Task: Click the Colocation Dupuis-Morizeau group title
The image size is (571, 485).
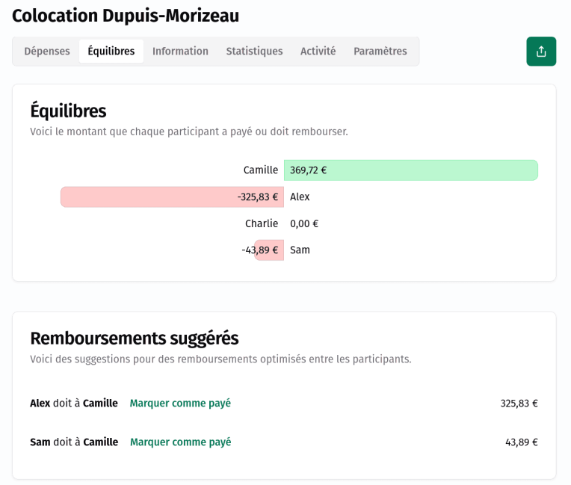Action: click(x=126, y=16)
